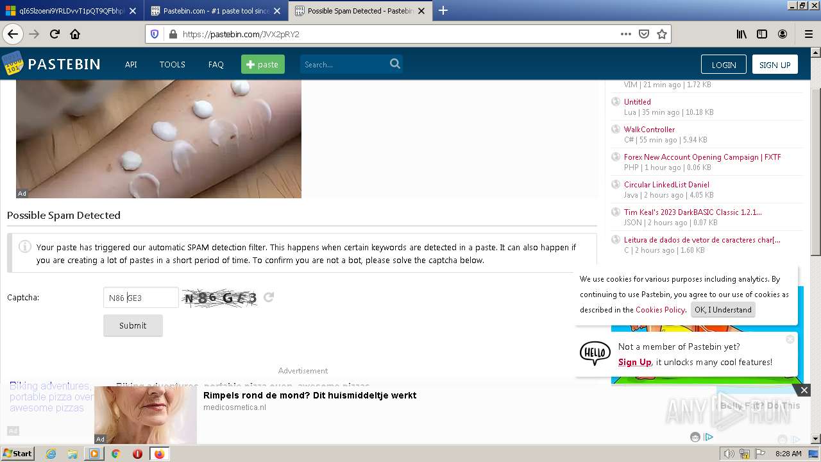Open the 'Untitled' Lua paste
The image size is (821, 462).
coord(638,101)
